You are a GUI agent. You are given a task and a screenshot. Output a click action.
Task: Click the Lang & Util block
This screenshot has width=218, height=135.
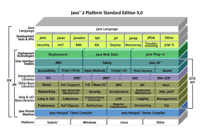coord(47,99)
